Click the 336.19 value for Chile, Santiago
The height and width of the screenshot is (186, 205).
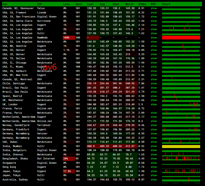[x=91, y=84]
